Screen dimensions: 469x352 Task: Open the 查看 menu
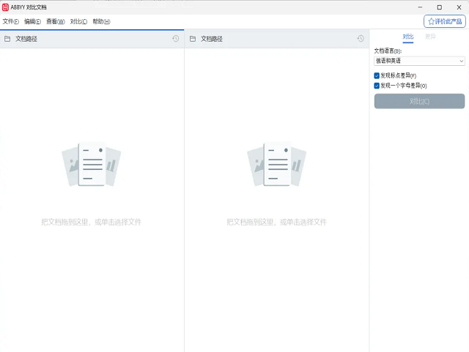pyautogui.click(x=56, y=21)
